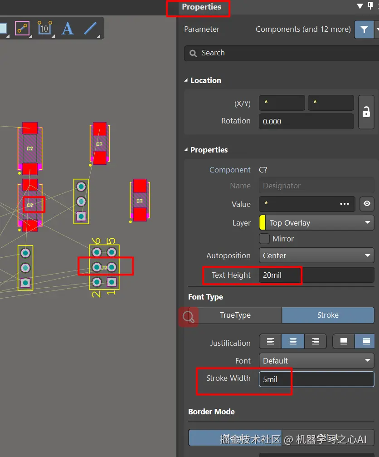
Task: Open the Layer dropdown
Action: [x=316, y=223]
